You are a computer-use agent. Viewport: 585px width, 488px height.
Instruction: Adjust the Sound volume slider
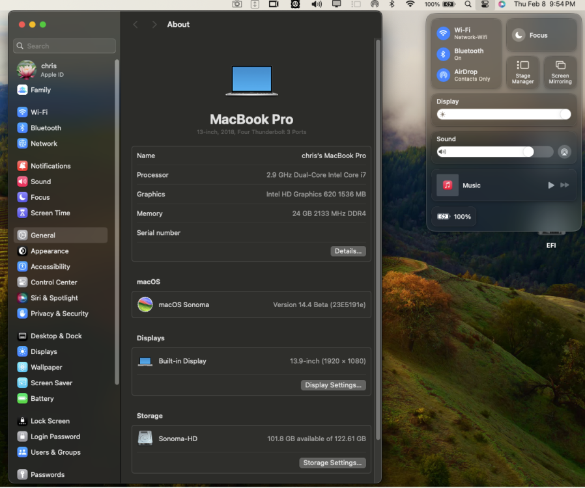494,152
